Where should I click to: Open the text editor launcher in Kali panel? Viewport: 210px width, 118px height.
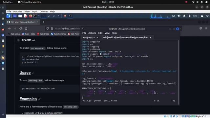[26, 16]
